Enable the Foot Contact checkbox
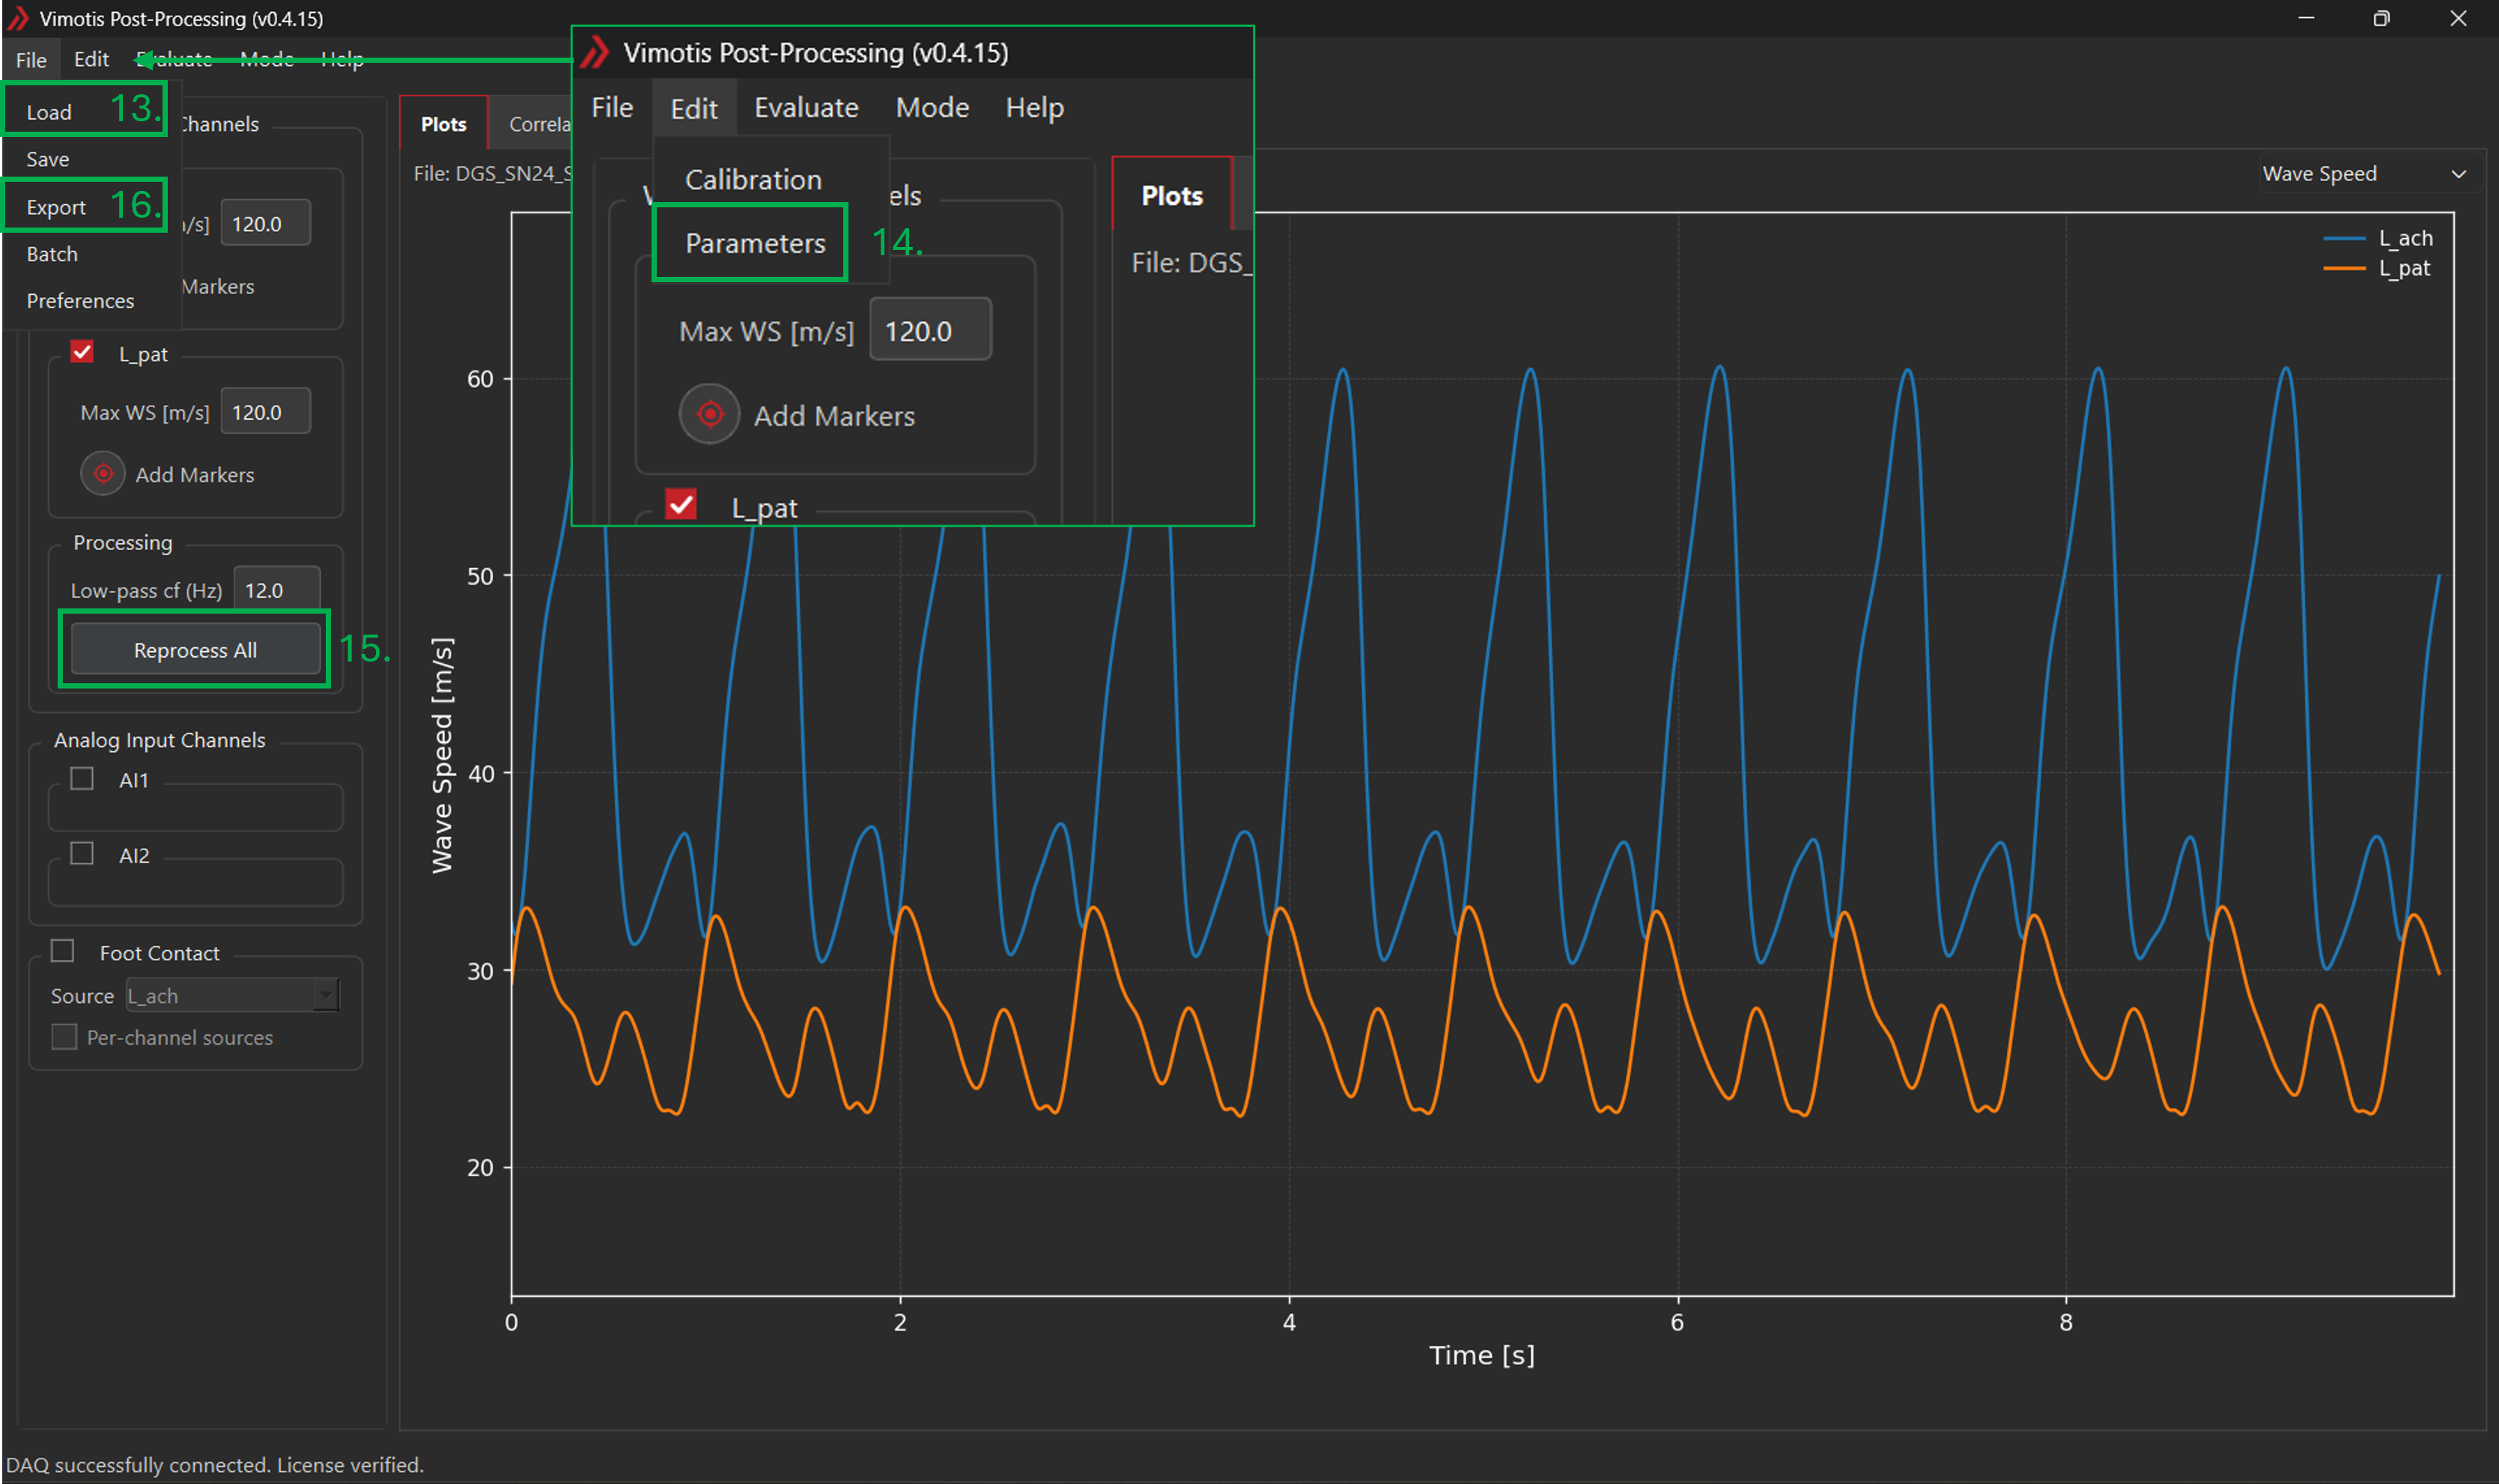 point(63,950)
